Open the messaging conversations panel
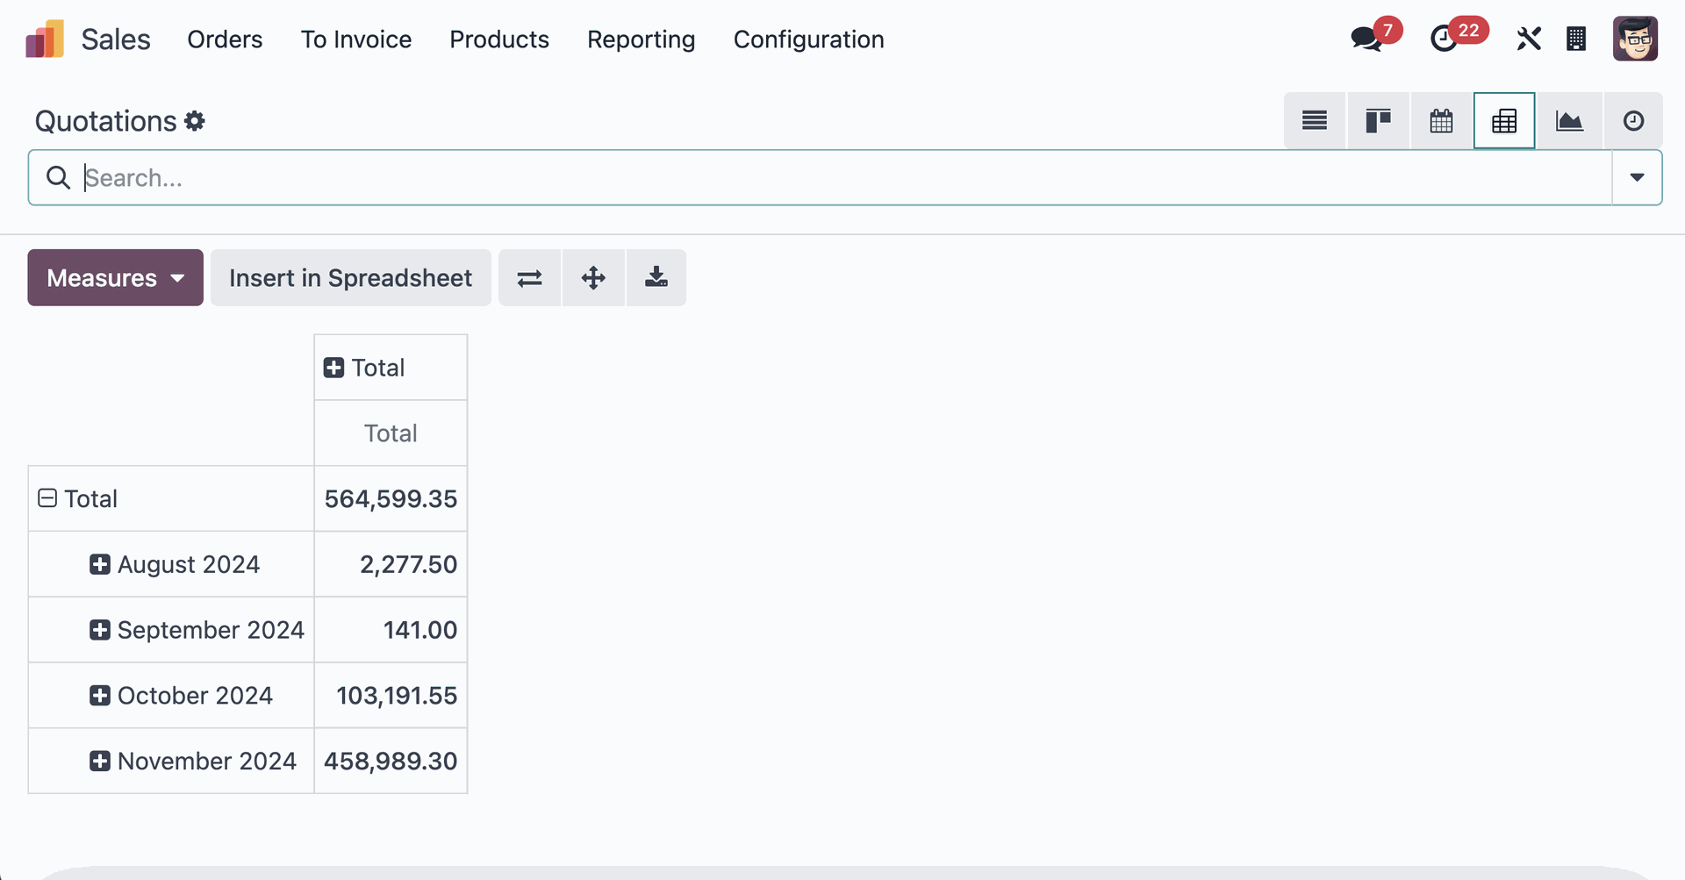 pyautogui.click(x=1366, y=39)
